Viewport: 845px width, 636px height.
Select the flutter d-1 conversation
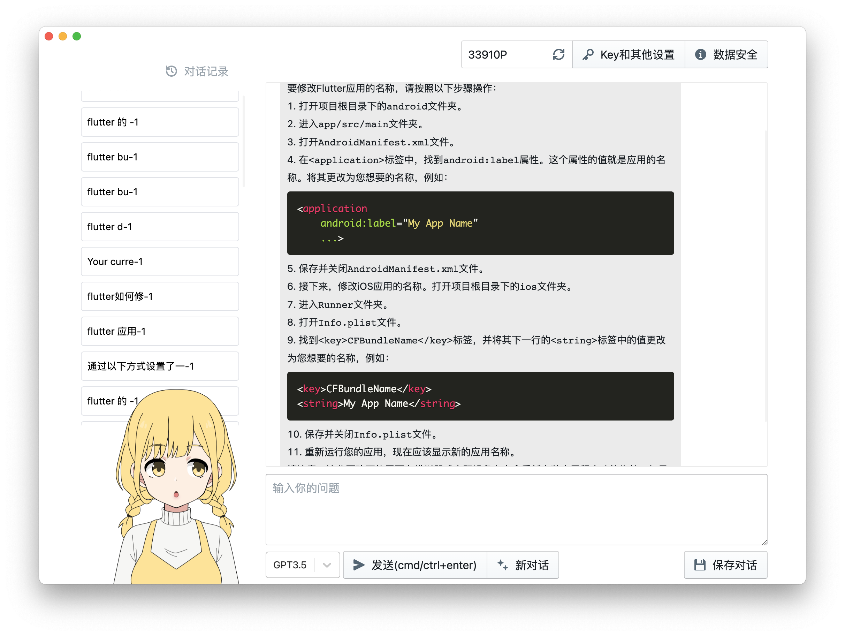click(x=160, y=227)
